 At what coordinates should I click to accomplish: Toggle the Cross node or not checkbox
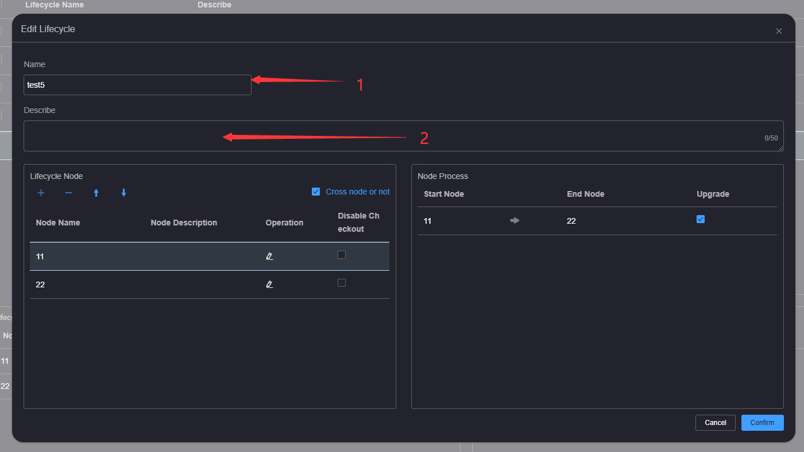click(316, 192)
